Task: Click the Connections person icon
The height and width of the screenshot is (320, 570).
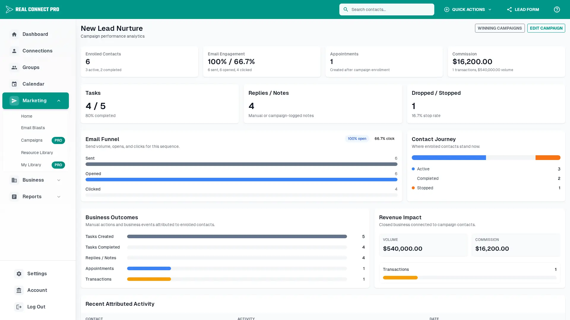Action: pos(14,51)
